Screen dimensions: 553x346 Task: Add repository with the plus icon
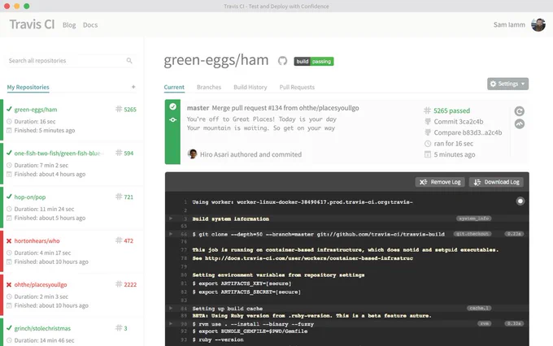click(x=133, y=87)
